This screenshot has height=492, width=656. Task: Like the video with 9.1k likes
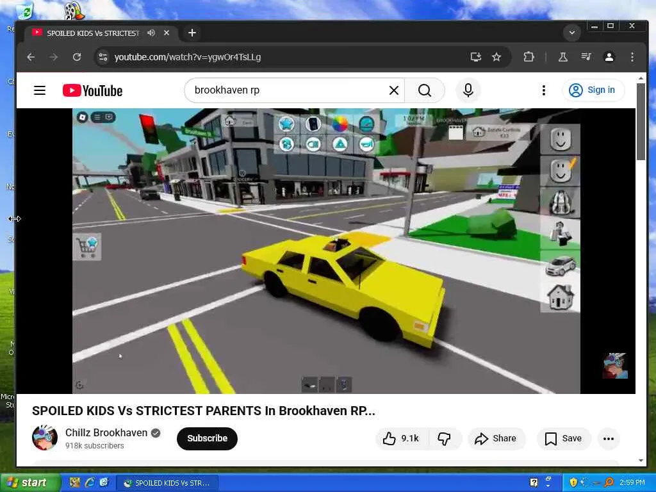[401, 438]
